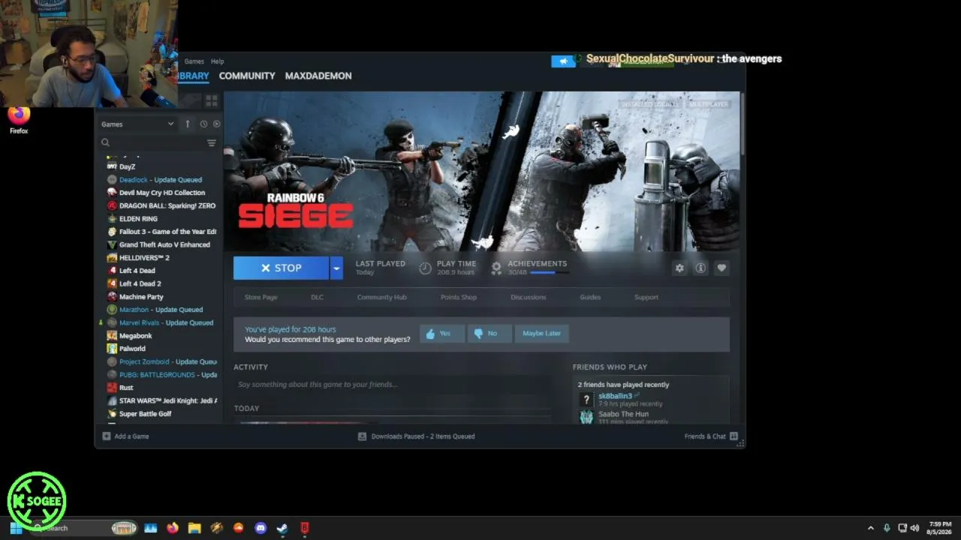Click the library search magnifier icon
The height and width of the screenshot is (540, 961).
tap(105, 142)
